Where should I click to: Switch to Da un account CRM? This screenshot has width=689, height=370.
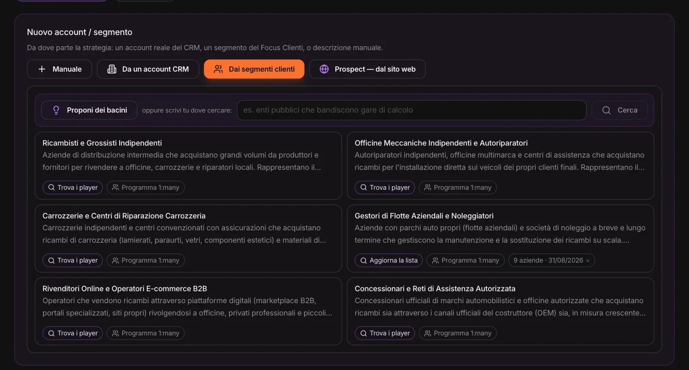coord(148,69)
